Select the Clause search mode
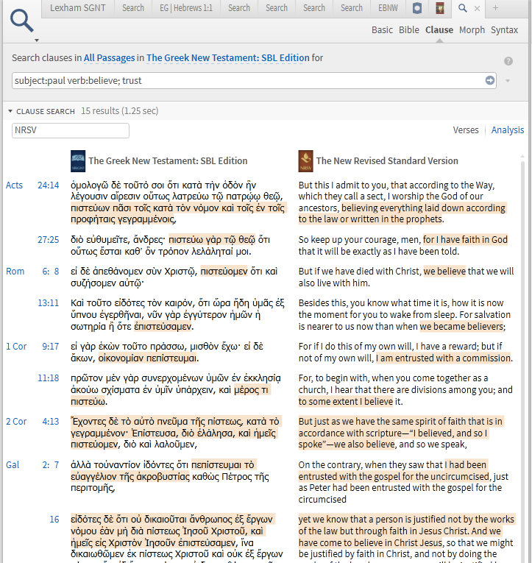The image size is (532, 563). click(x=439, y=29)
